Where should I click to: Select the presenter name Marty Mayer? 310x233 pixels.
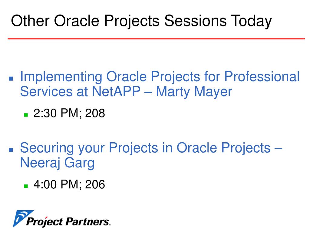click(194, 92)
